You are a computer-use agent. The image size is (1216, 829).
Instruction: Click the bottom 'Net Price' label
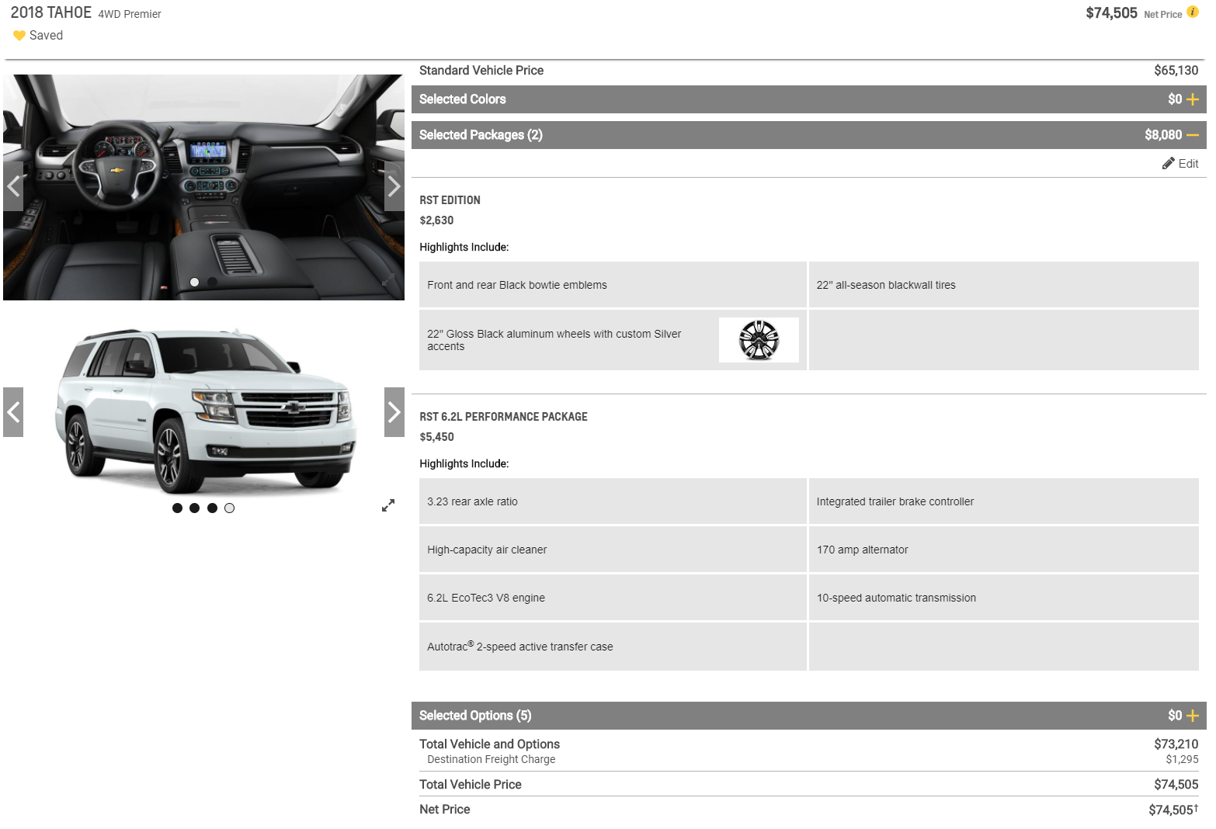click(x=445, y=810)
